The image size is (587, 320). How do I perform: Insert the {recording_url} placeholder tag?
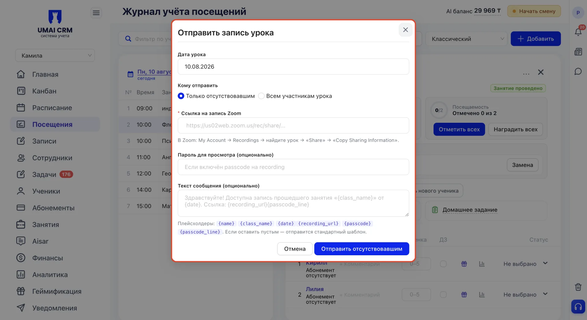(x=318, y=224)
